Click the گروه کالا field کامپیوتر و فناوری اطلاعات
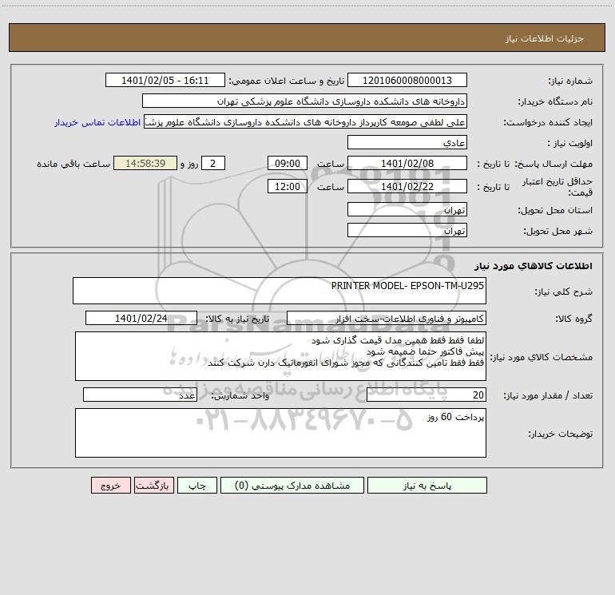The width and height of the screenshot is (615, 595). tap(387, 318)
